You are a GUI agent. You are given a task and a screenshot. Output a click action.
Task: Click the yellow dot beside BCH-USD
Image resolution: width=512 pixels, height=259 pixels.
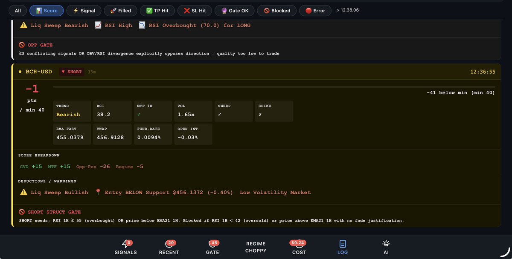point(20,72)
